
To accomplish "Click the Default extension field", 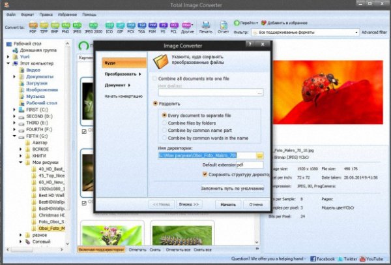I will tap(250, 165).
